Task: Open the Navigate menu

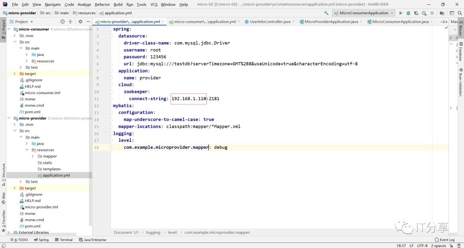Action: 53,4
